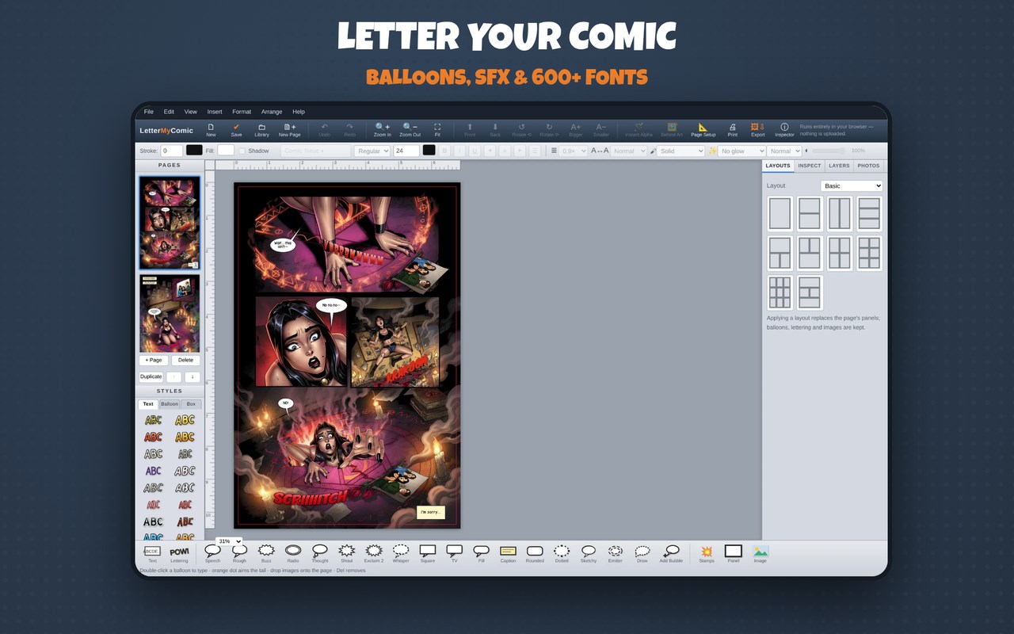Open the font weight Regular dropdown
1014x634 pixels.
372,151
